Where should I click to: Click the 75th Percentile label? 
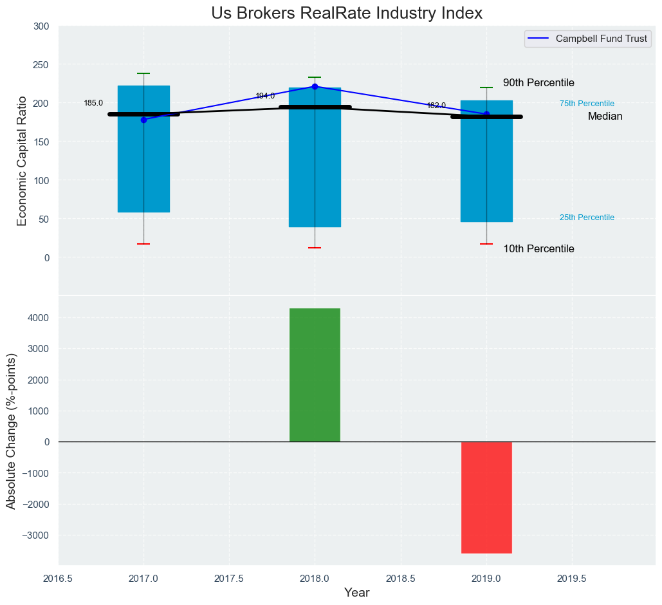click(x=587, y=104)
